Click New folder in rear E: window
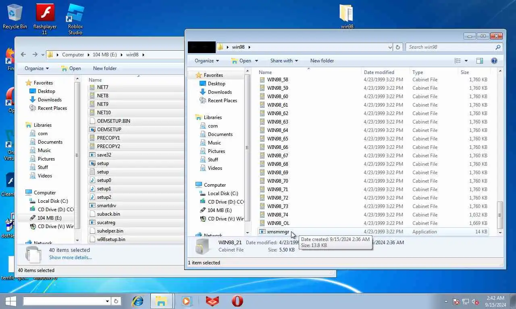The height and width of the screenshot is (309, 516). click(105, 68)
